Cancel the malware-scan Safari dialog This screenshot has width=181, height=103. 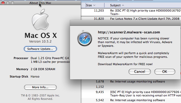[x=139, y=72]
